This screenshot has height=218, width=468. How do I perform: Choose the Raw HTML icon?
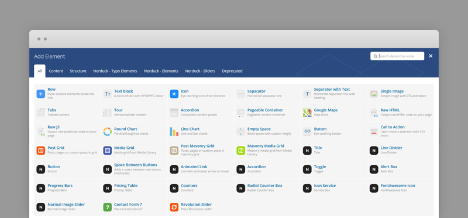point(374,113)
